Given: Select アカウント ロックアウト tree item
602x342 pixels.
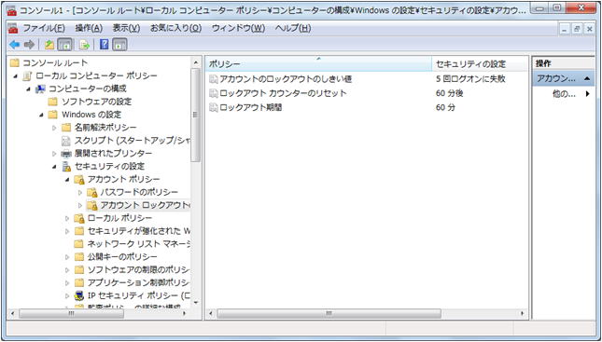Looking at the screenshot, I should [145, 206].
